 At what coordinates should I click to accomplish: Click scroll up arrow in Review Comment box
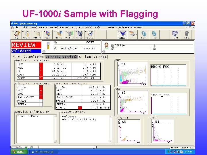[x=110, y=117]
